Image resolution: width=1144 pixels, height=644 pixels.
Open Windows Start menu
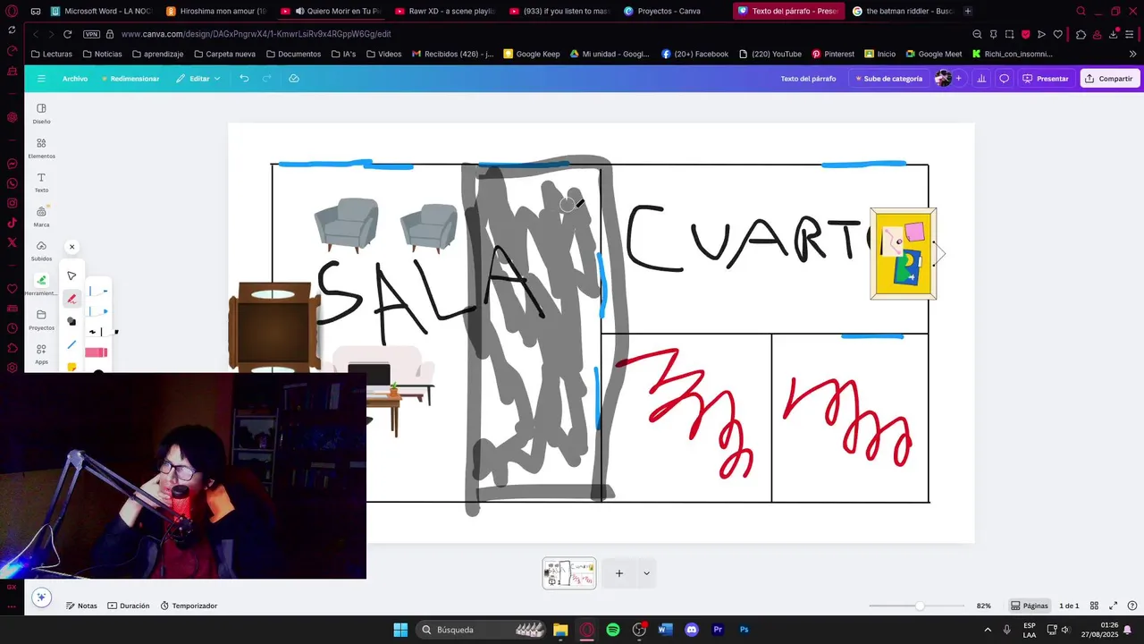pyautogui.click(x=400, y=630)
